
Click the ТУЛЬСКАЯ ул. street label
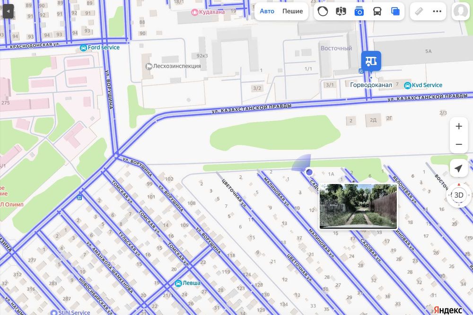click(130, 245)
